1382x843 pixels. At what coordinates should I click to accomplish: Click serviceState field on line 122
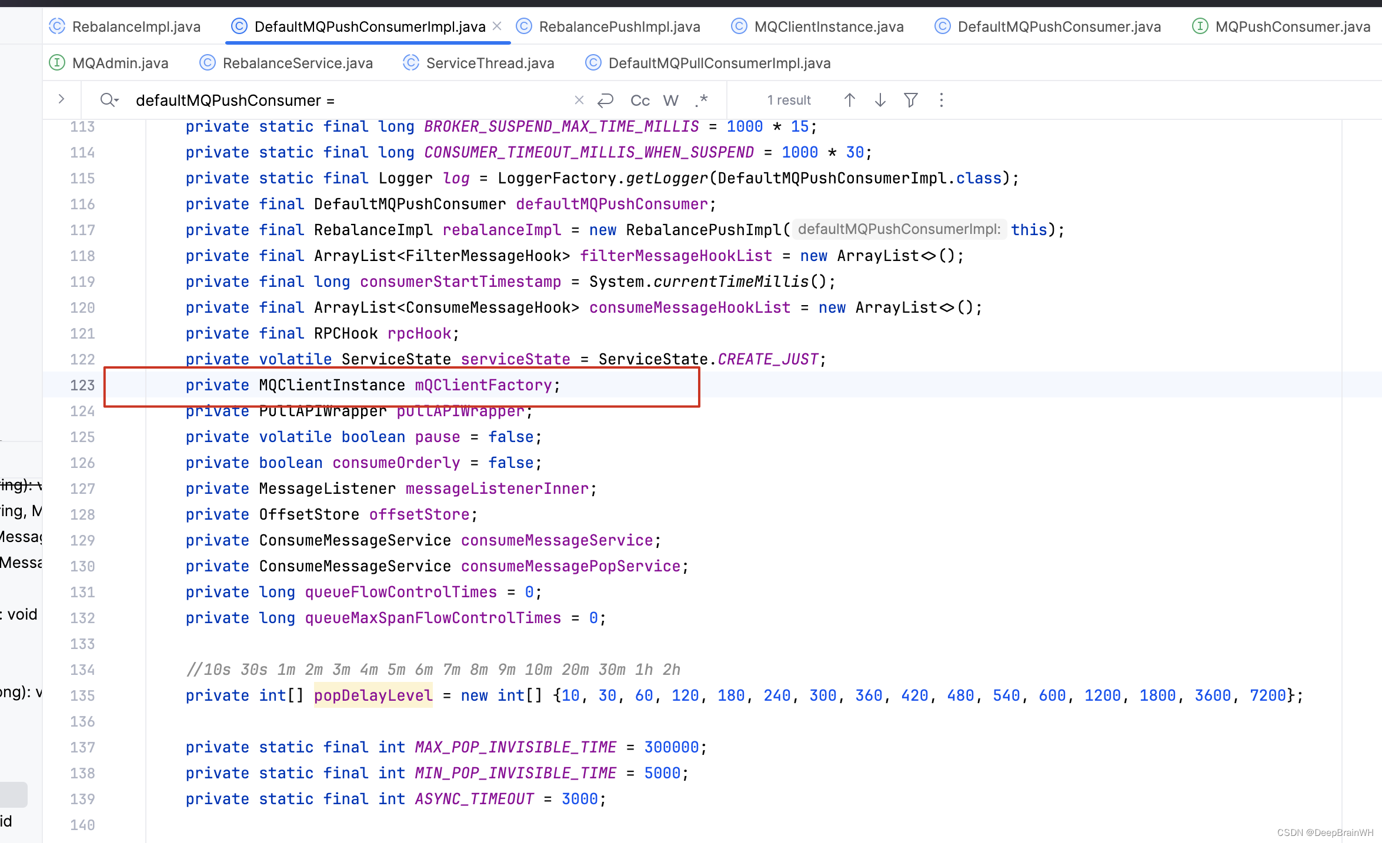(515, 359)
